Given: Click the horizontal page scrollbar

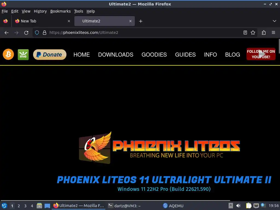Looking at the screenshot, I should point(115,200).
